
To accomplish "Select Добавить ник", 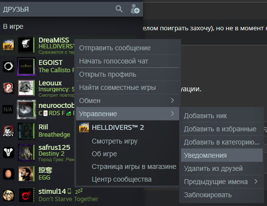I will (x=222, y=116).
